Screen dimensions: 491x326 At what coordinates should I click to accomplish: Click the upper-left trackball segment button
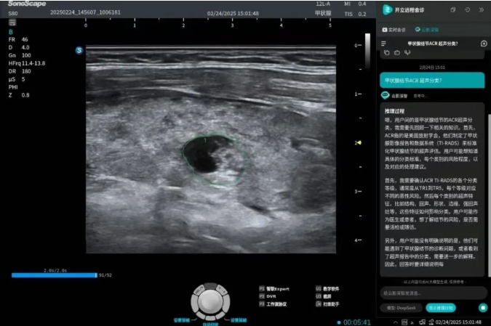[199, 290]
